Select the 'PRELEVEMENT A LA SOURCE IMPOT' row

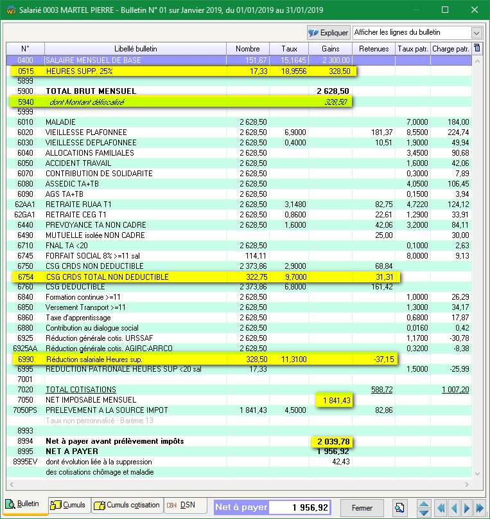click(x=239, y=410)
